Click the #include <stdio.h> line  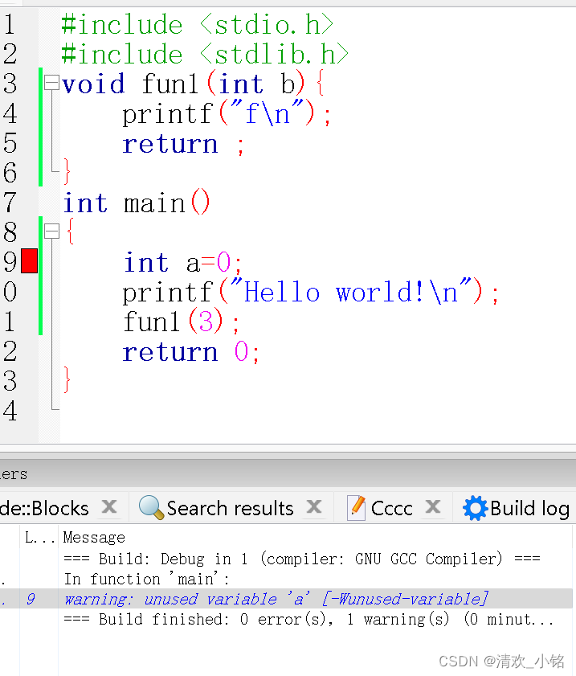point(198,24)
